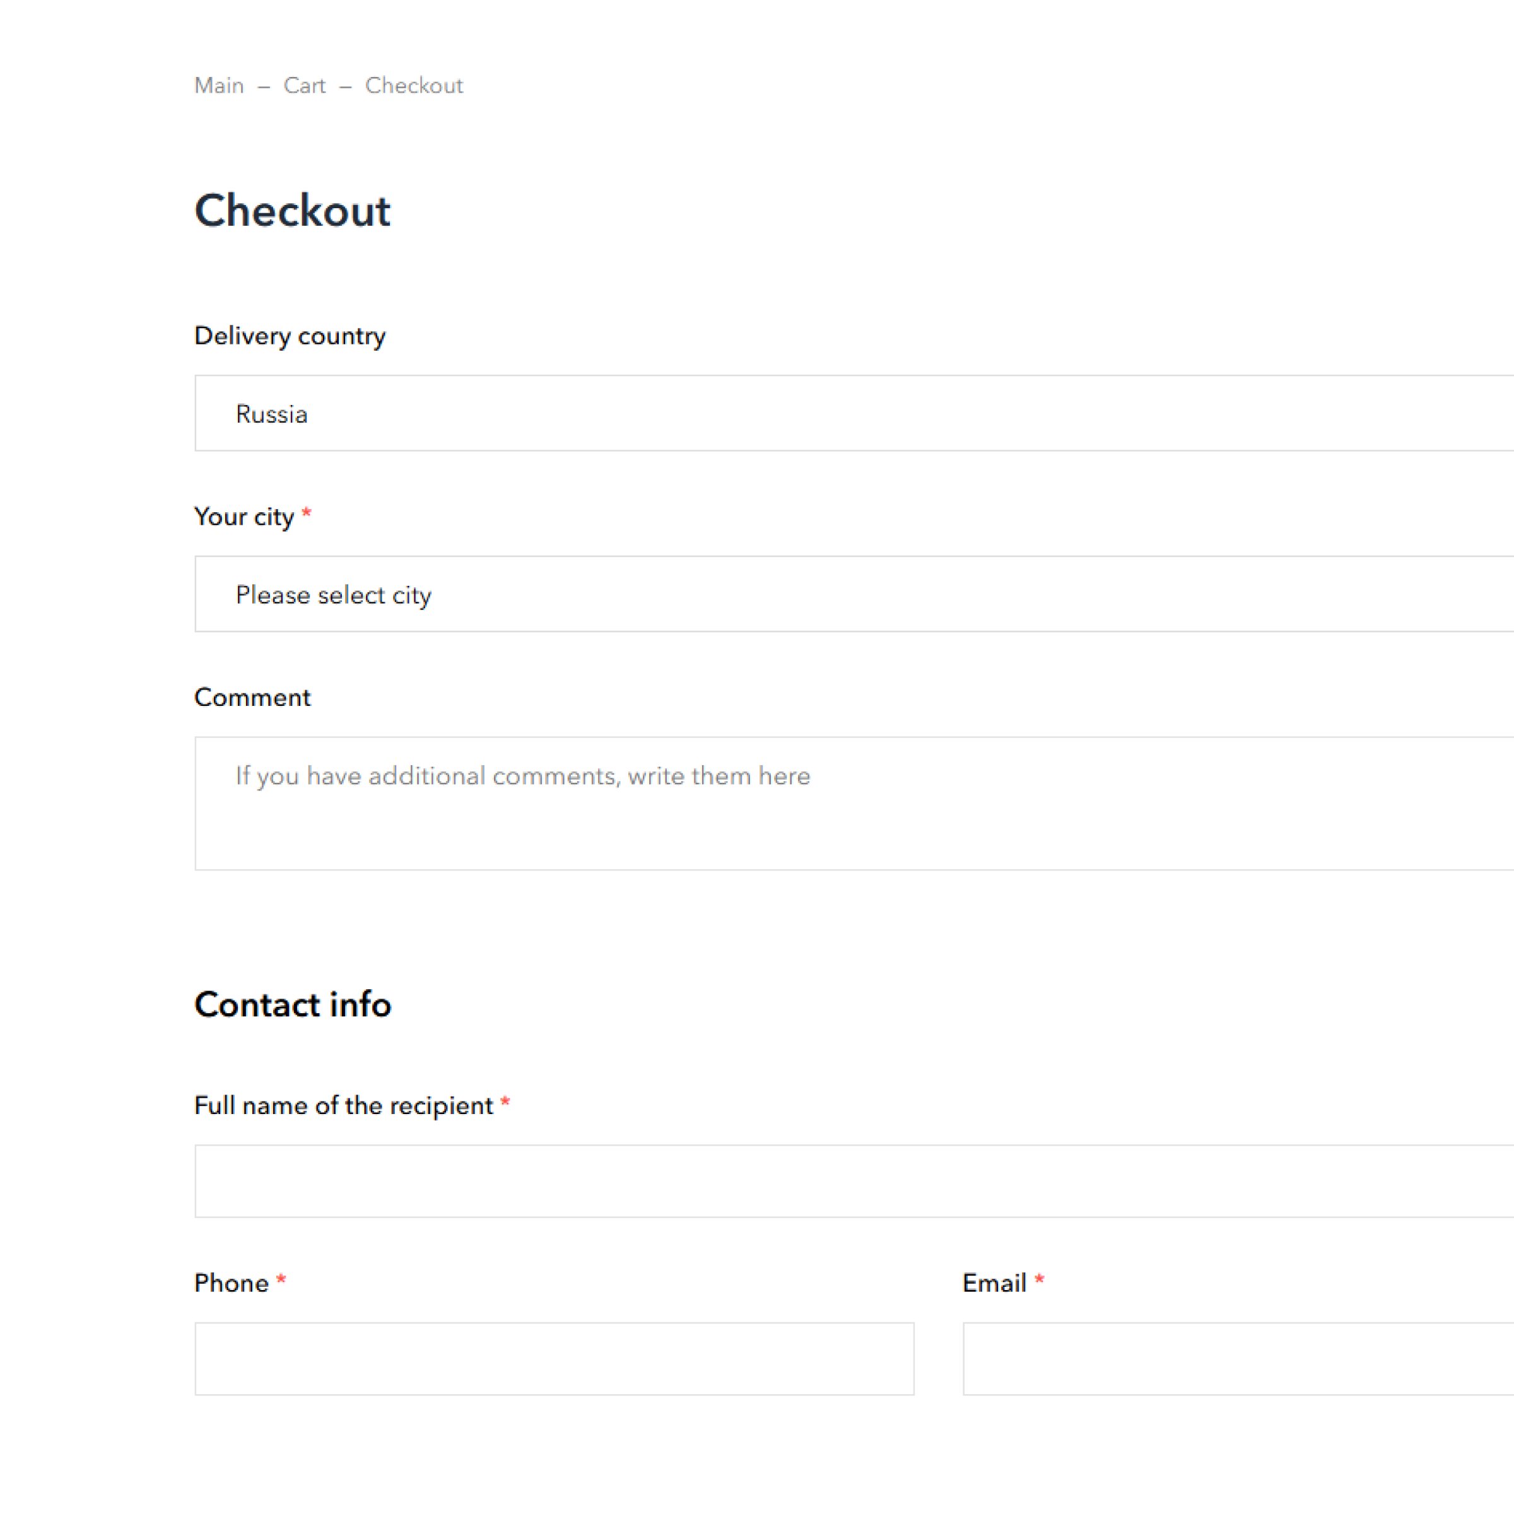Open the Cart breadcrumb link
1514x1514 pixels.
[304, 85]
